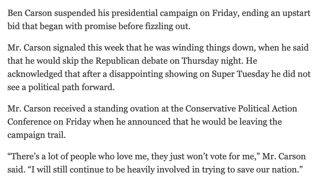Click on the word "announced"
319x184 pixels.
[149, 122]
